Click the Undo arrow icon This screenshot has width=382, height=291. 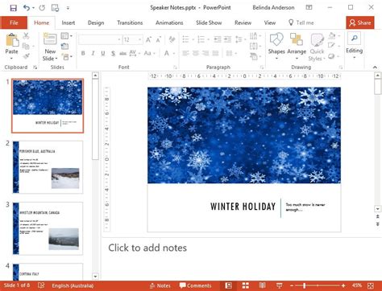27,8
